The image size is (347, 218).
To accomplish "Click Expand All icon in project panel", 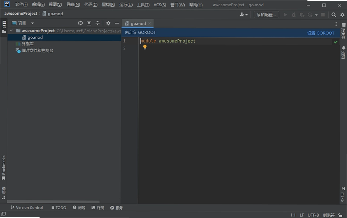I will coord(89,23).
